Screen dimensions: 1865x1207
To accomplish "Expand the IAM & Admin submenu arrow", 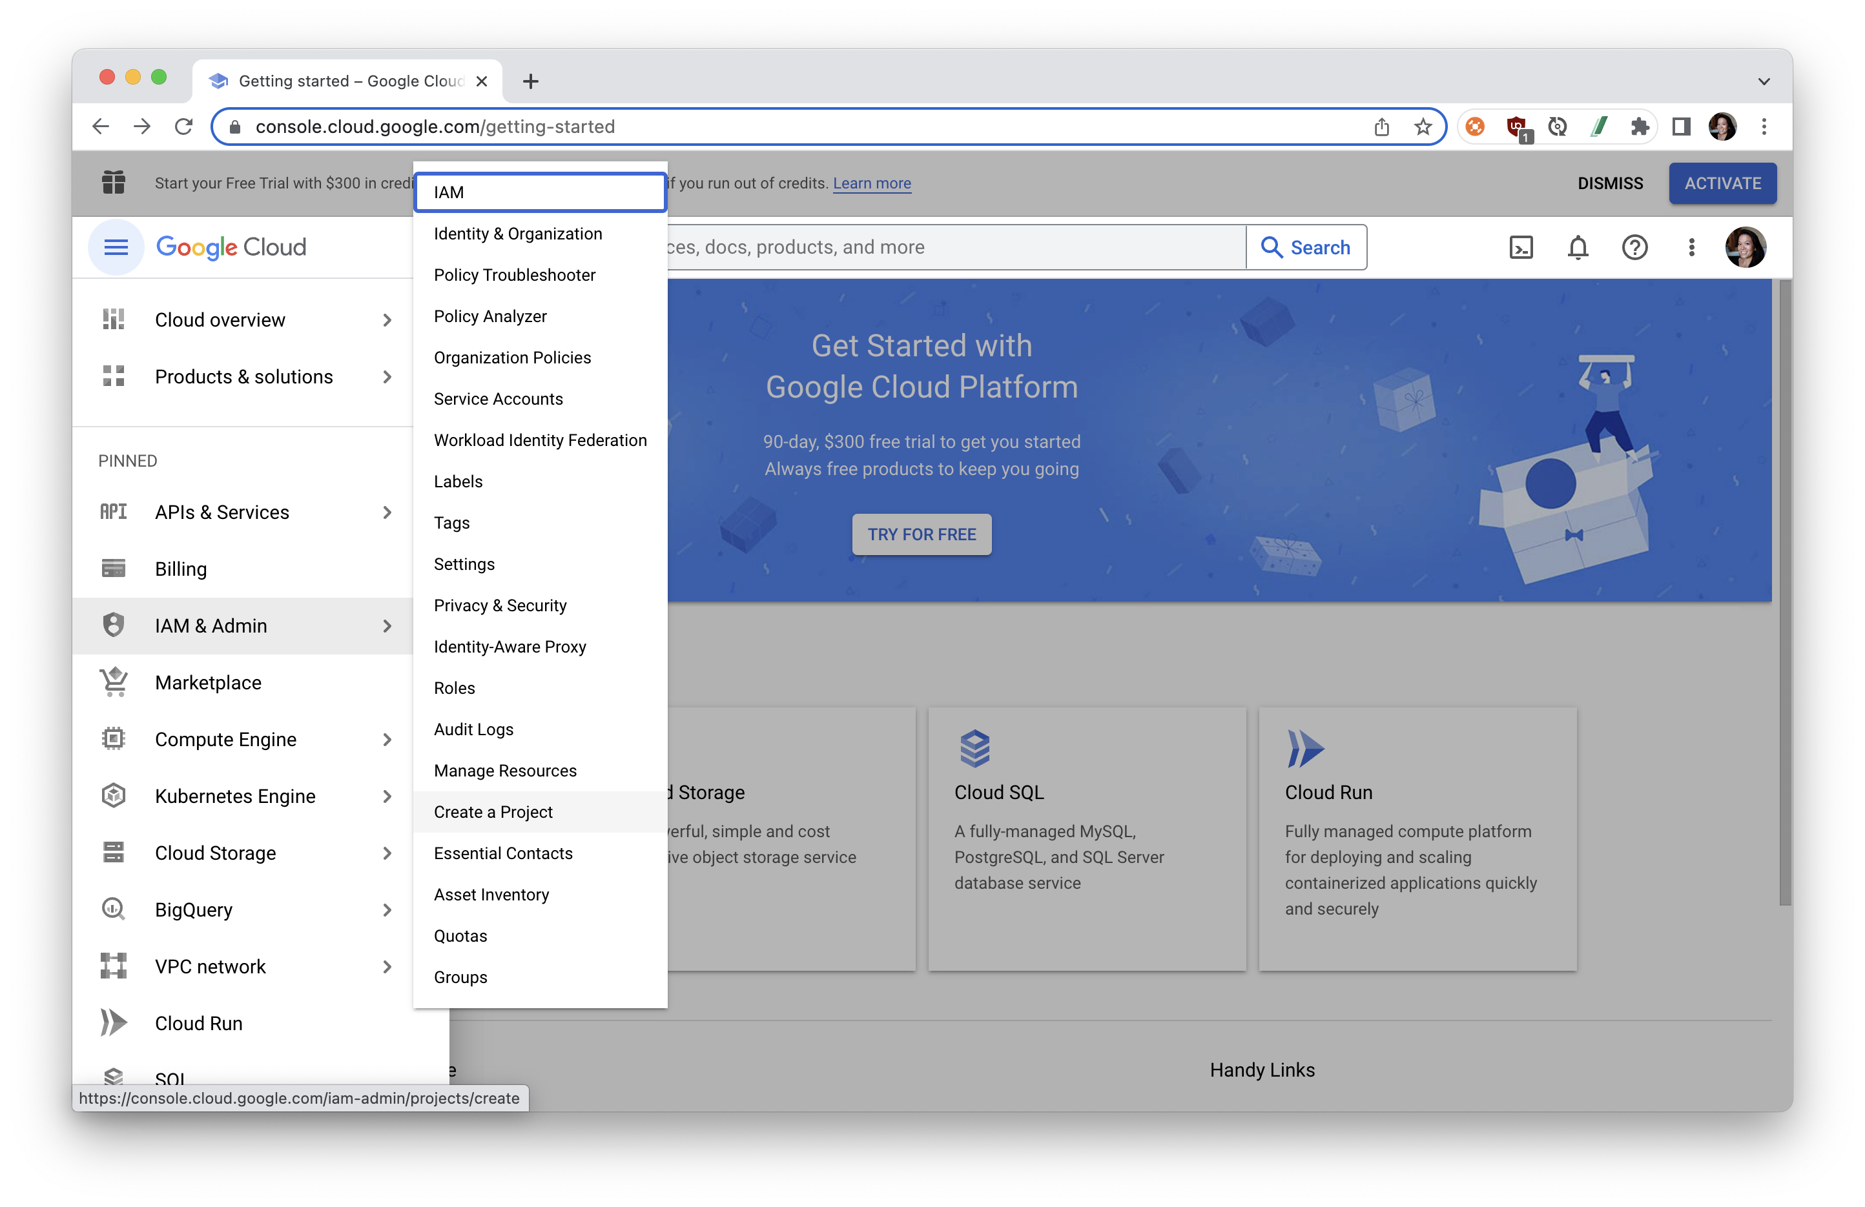I will 387,626.
